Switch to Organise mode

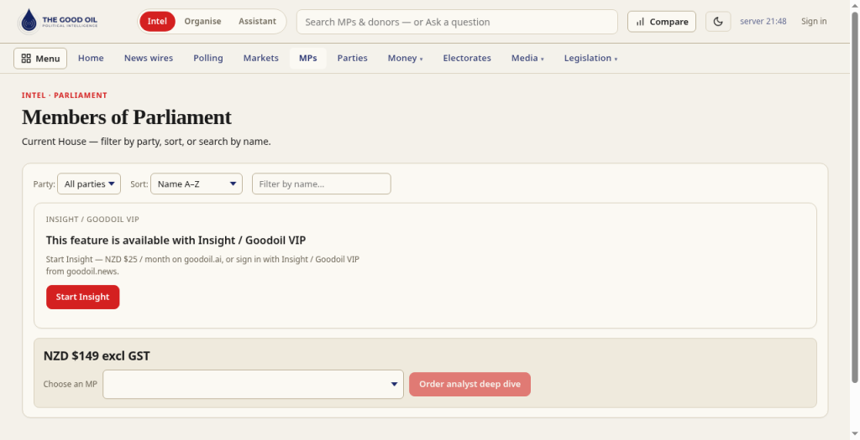[x=202, y=21]
